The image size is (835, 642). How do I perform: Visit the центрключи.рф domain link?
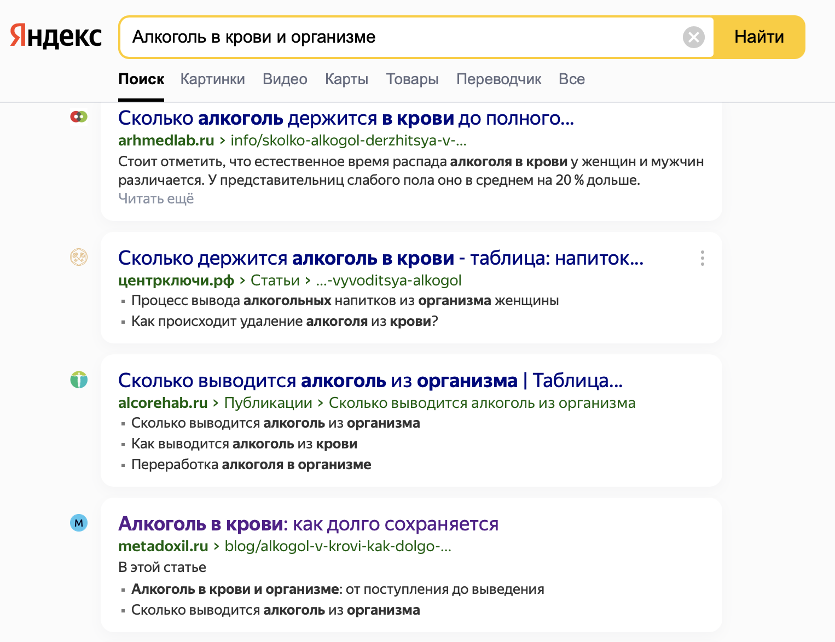point(176,281)
